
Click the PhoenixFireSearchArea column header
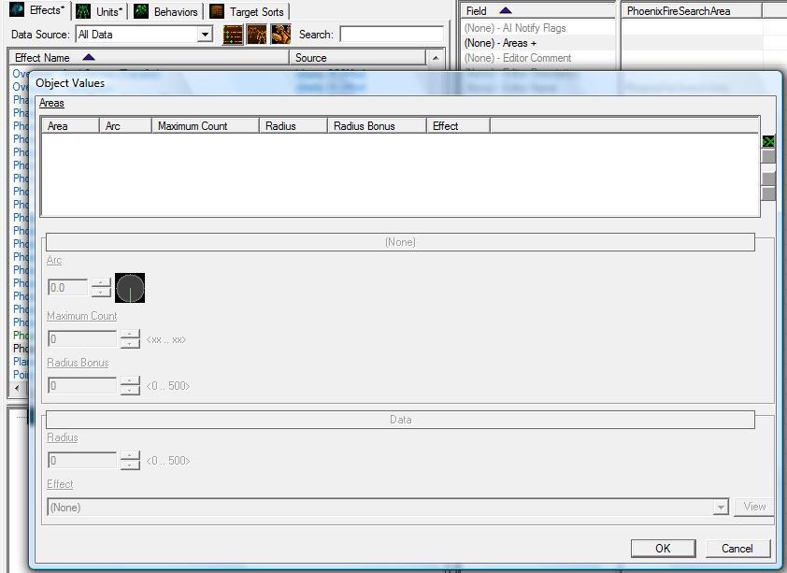click(x=692, y=11)
